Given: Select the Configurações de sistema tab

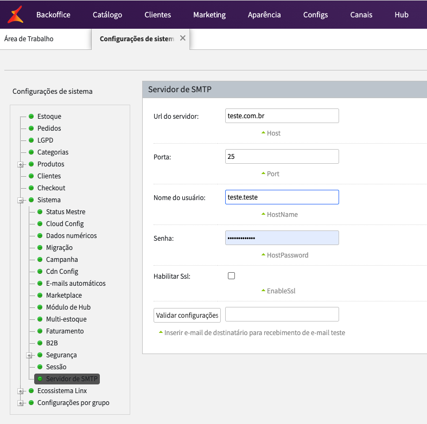Looking at the screenshot, I should [137, 39].
